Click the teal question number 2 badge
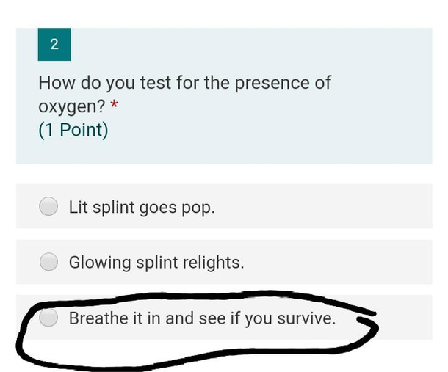This screenshot has width=448, height=372. tap(54, 44)
